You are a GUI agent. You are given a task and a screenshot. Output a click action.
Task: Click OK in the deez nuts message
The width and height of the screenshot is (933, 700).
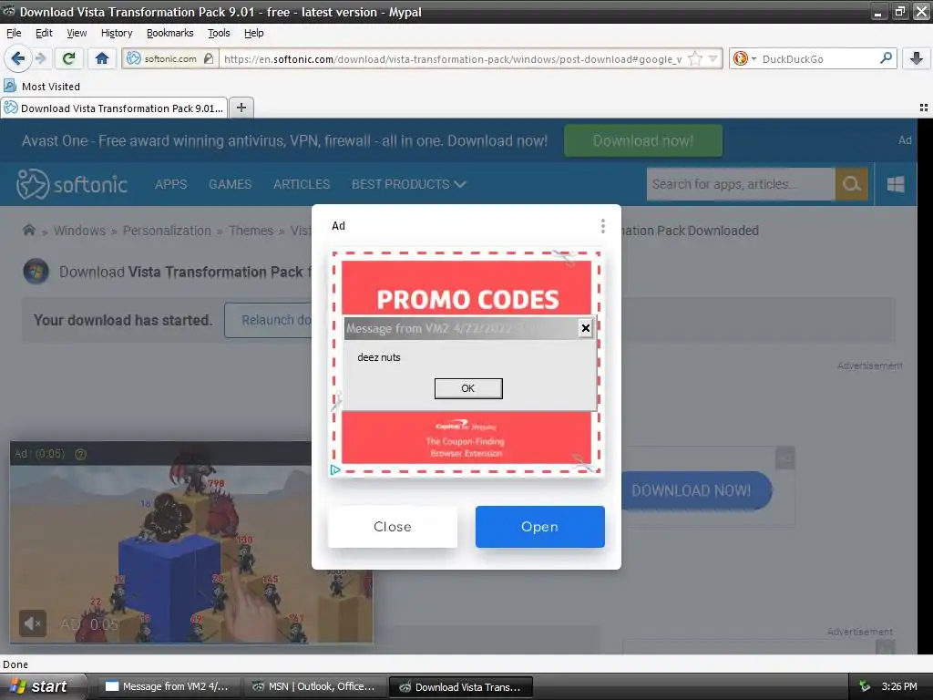pos(468,388)
